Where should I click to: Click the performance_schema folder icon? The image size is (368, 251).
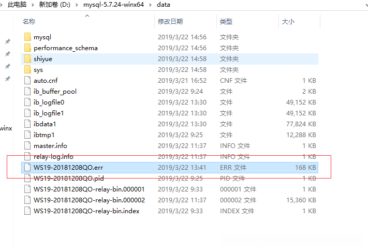[27, 48]
